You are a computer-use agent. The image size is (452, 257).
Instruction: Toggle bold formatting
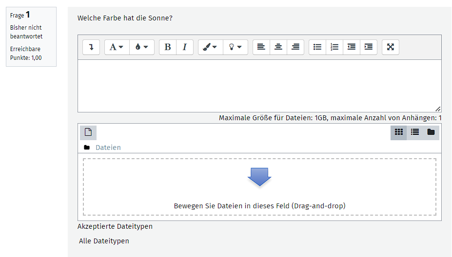[x=167, y=47]
